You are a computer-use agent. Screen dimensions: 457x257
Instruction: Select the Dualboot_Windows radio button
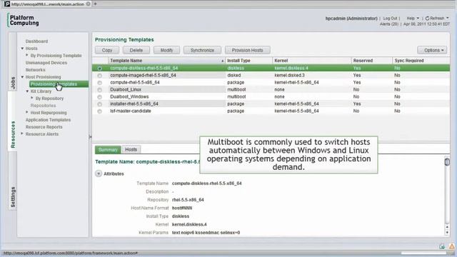pos(100,97)
